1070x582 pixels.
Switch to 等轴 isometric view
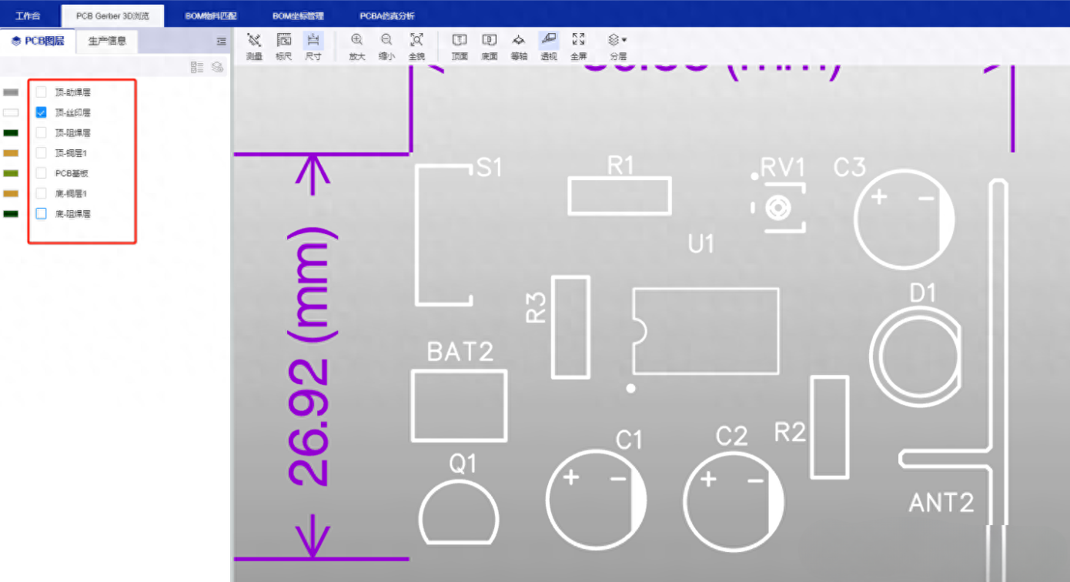click(519, 46)
